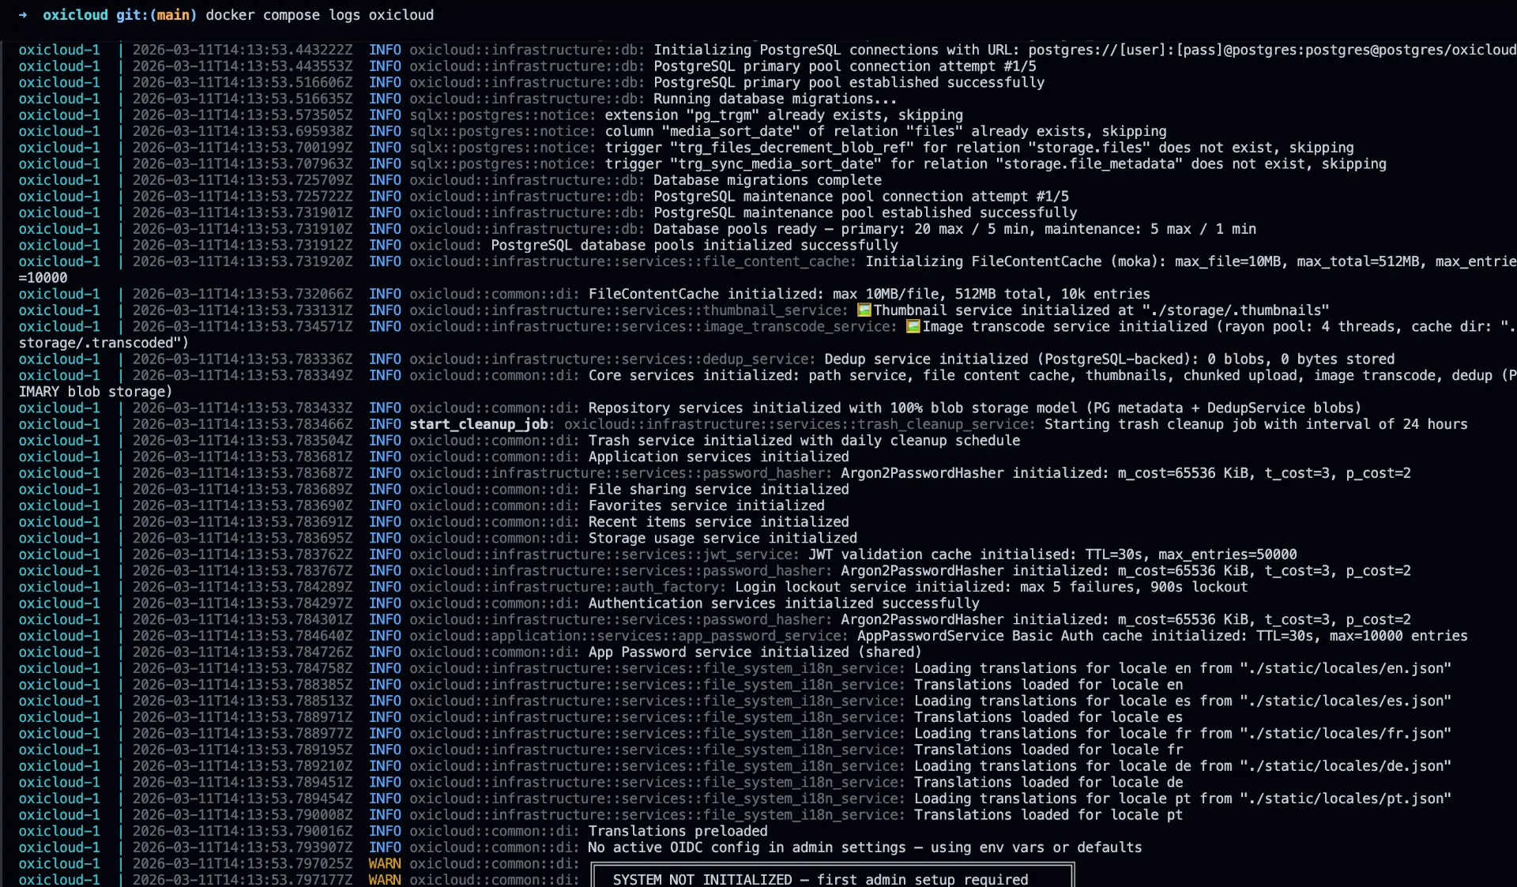Click the oxicloud-1 container name on first line
Viewport: 1517px width, 887px height.
point(59,50)
